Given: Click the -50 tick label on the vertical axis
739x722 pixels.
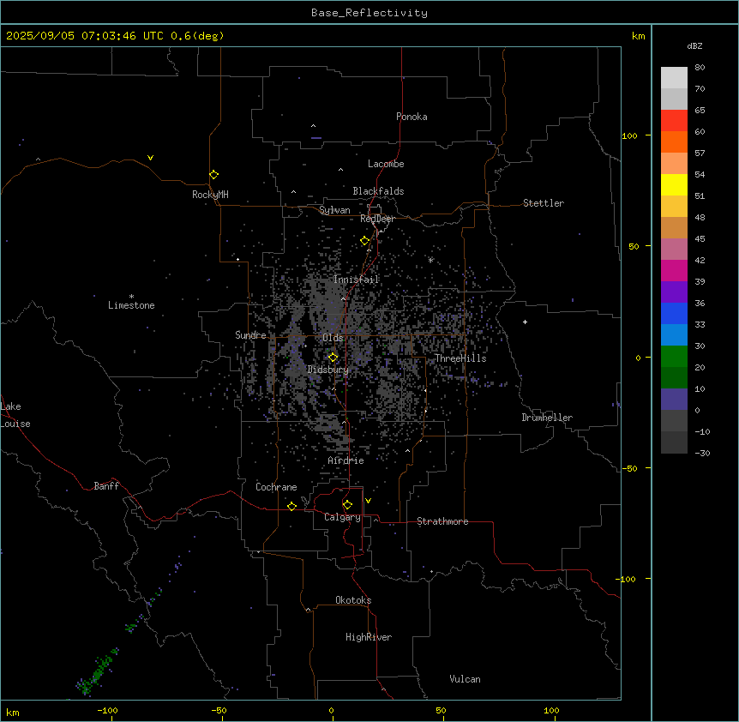Looking at the screenshot, I should coord(629,468).
